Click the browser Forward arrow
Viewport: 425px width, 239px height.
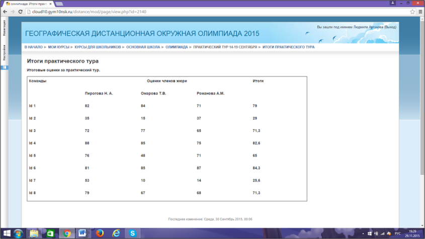(13, 12)
